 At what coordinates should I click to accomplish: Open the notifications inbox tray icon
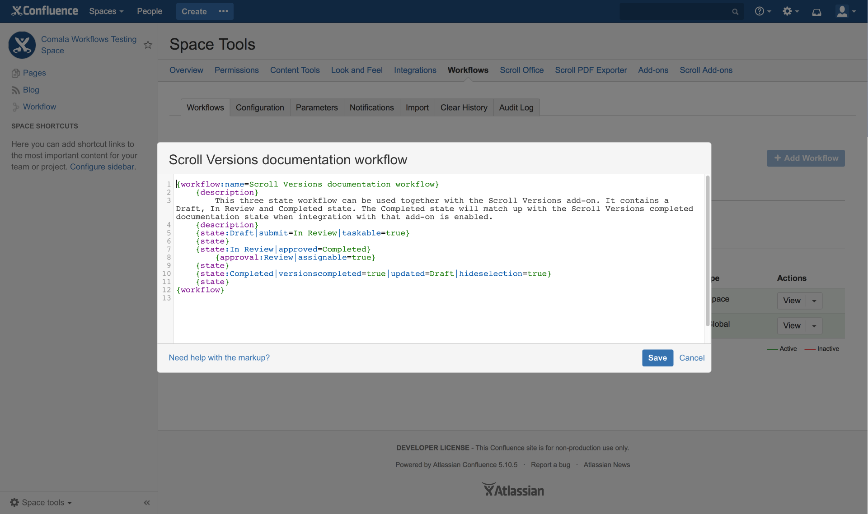point(816,12)
